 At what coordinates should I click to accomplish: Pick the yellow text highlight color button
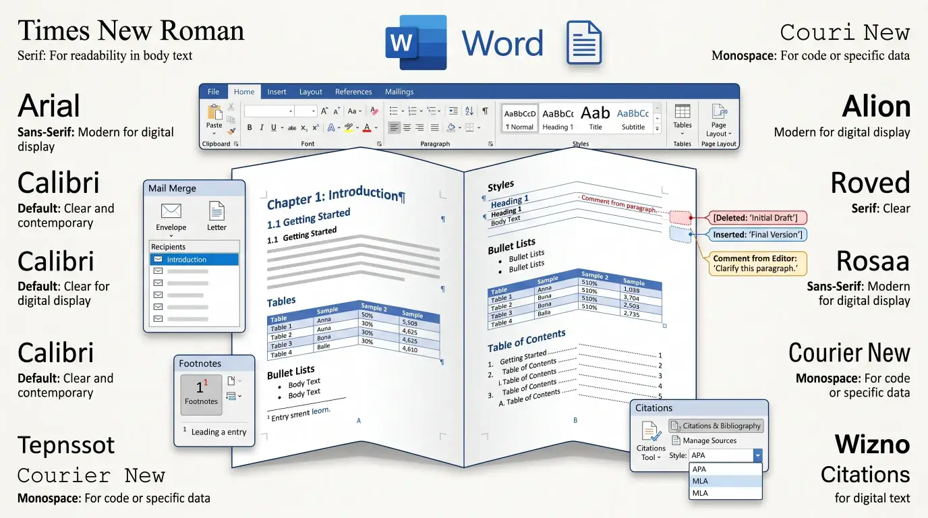(349, 127)
